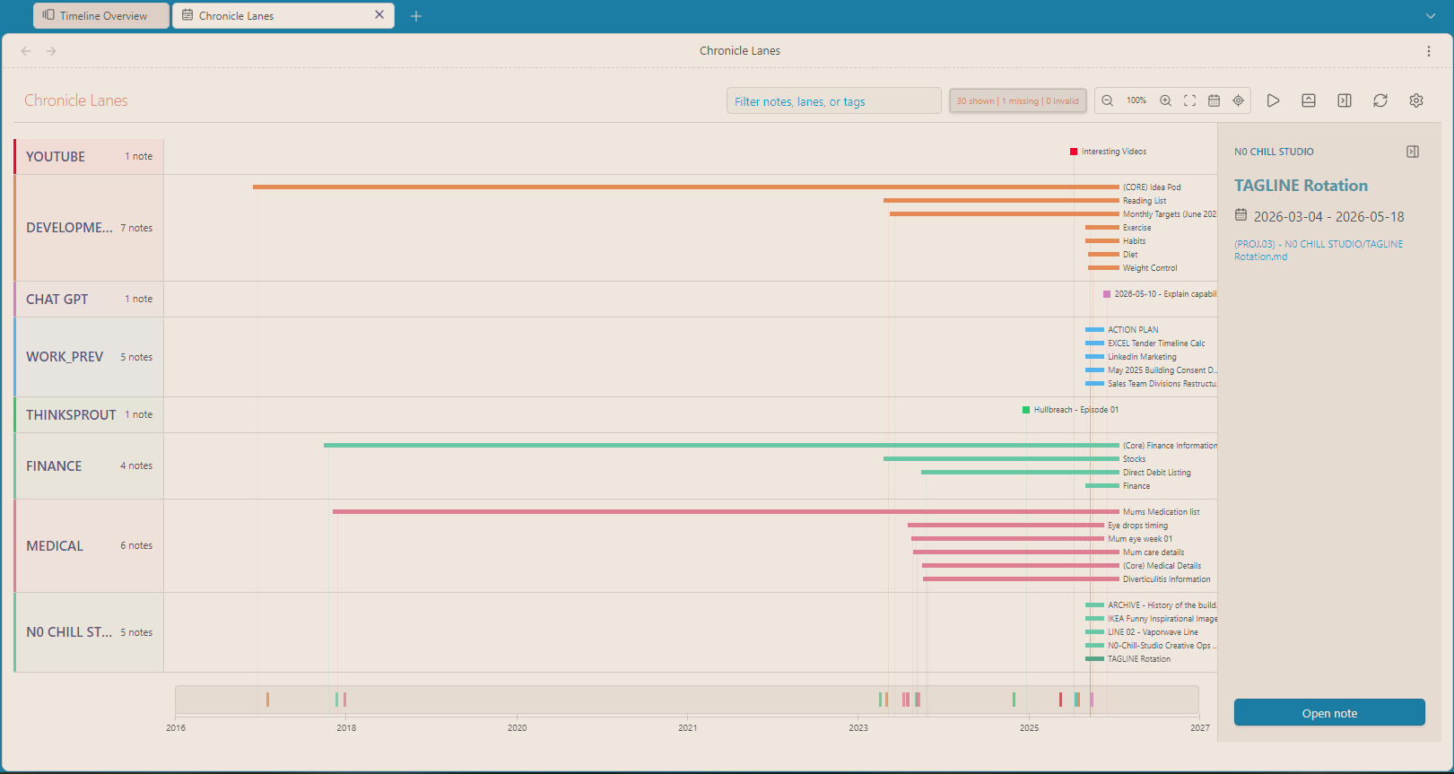Select the MEDICAL lane header
The height and width of the screenshot is (774, 1454).
click(89, 545)
